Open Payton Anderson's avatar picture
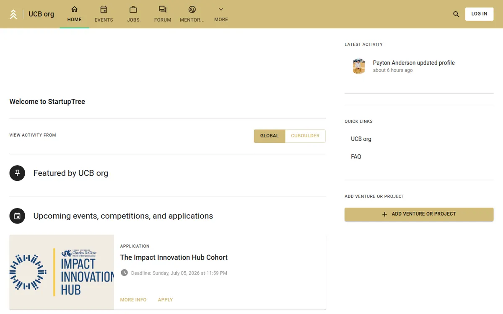The image size is (503, 314). 359,66
